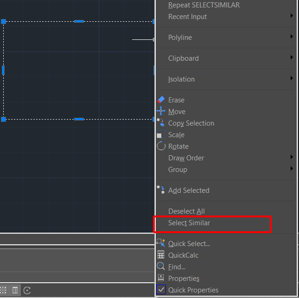Click the Erase eraser icon
299x298 pixels.
coord(161,100)
